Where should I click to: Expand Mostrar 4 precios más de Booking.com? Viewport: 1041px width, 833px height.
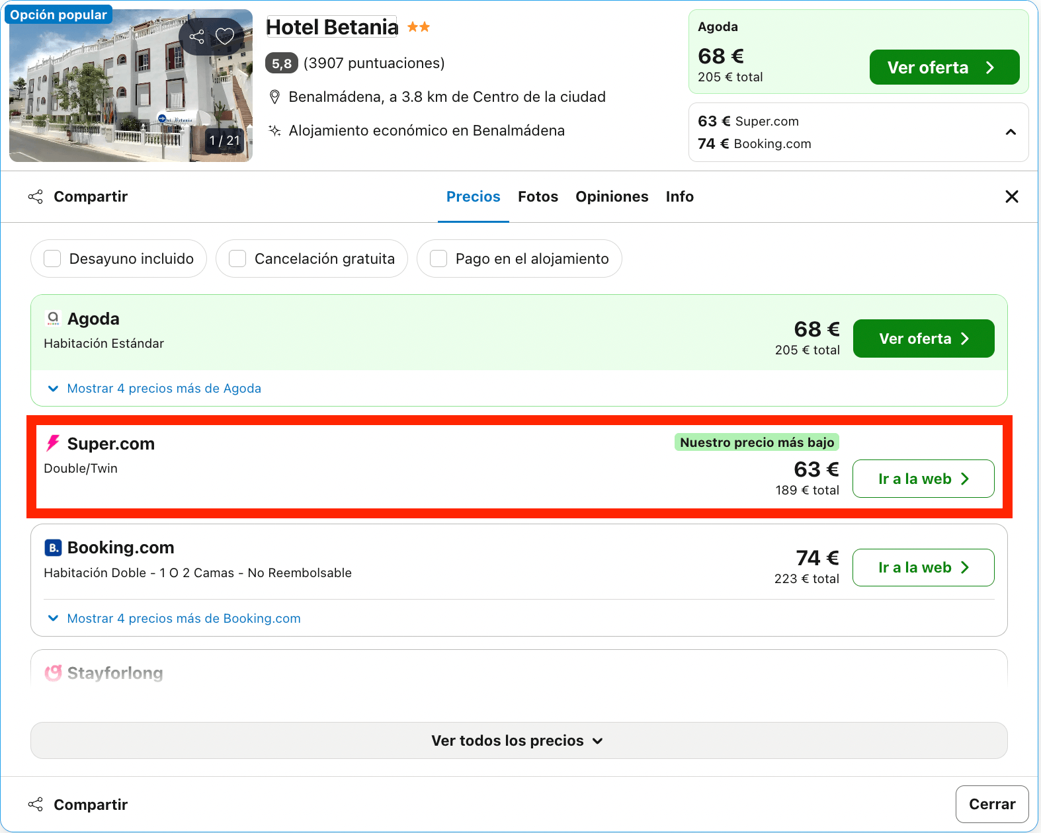coord(174,618)
